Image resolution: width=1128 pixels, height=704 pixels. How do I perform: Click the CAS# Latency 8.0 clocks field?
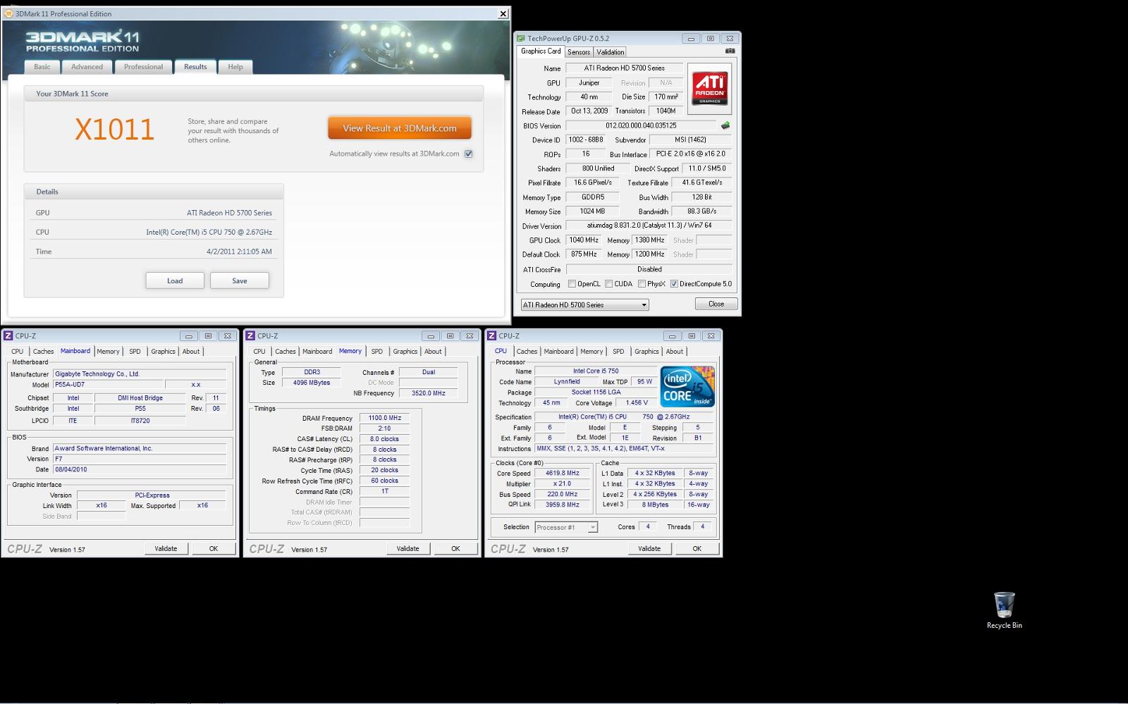pos(384,439)
